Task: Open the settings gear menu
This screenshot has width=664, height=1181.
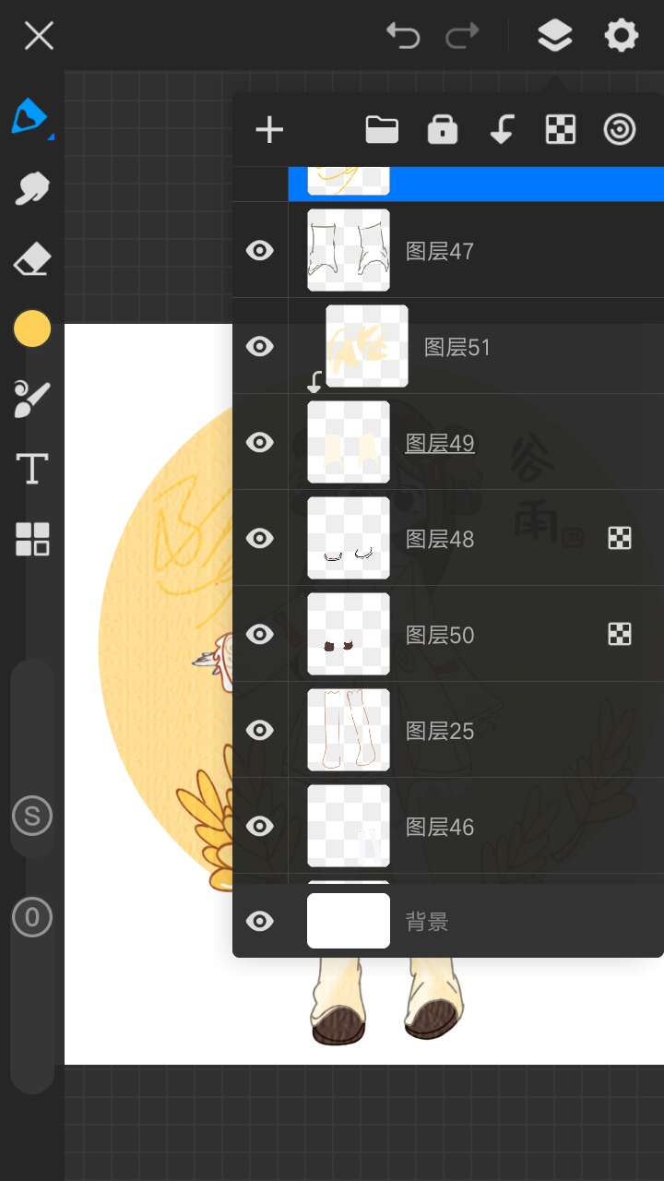Action: 621,36
